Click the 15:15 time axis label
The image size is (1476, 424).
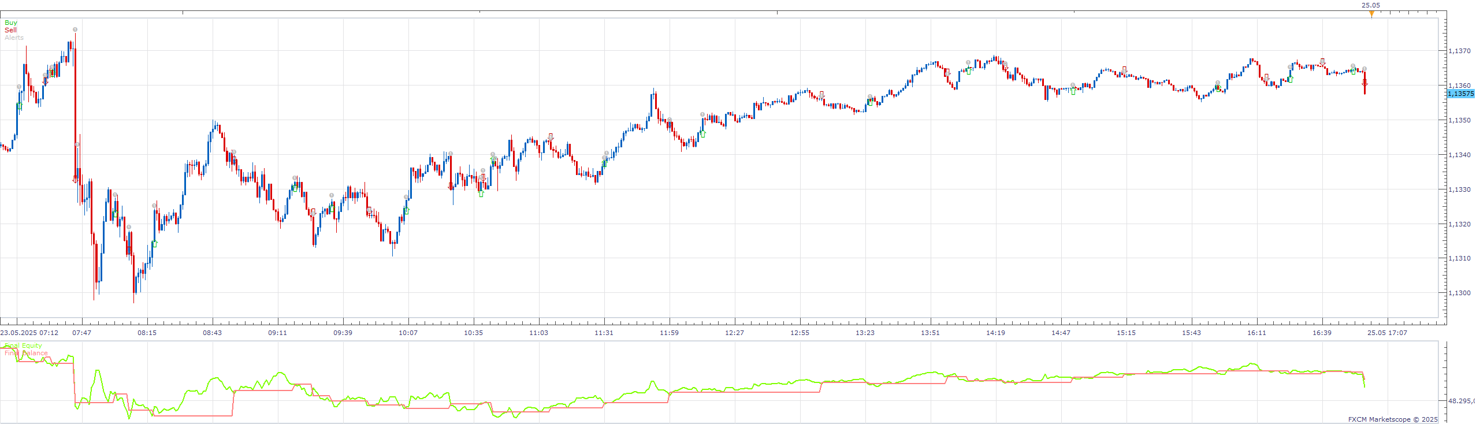(x=1126, y=333)
